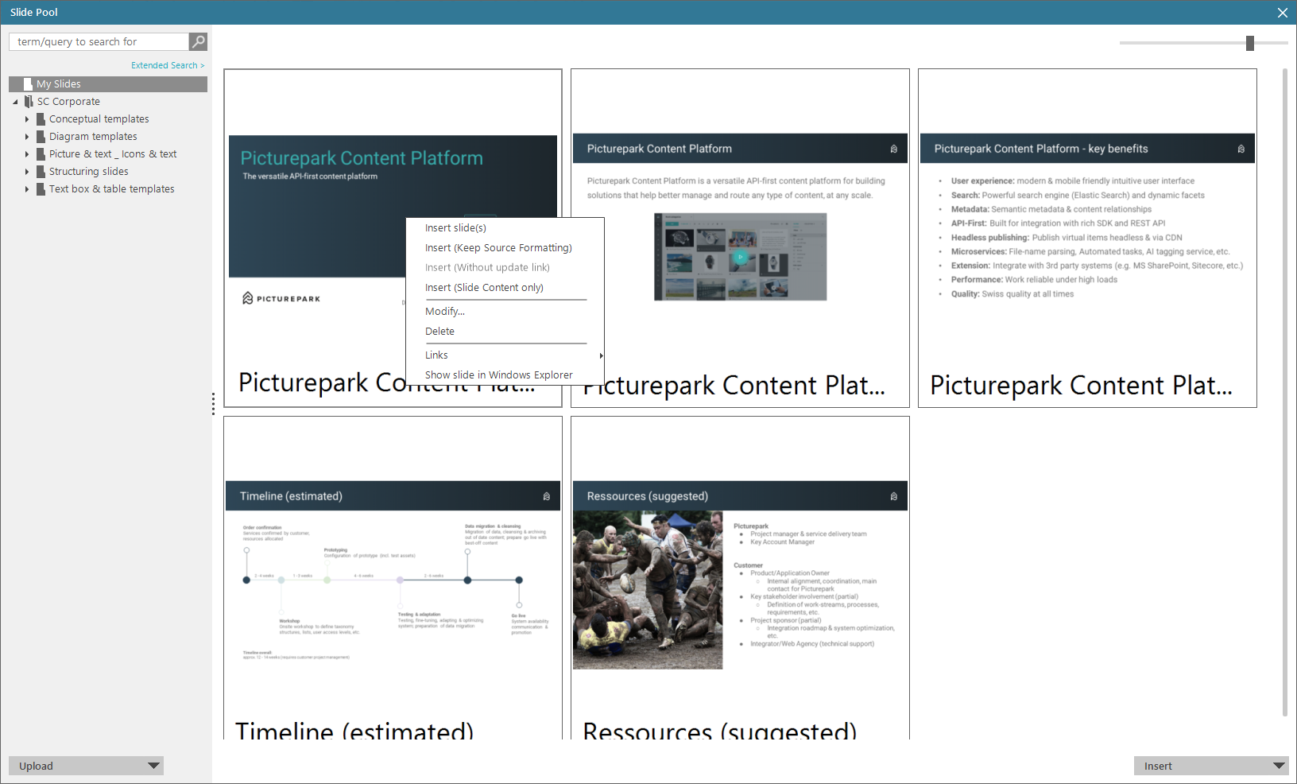Click the SC Corporate library icon
1297x784 pixels.
(29, 101)
